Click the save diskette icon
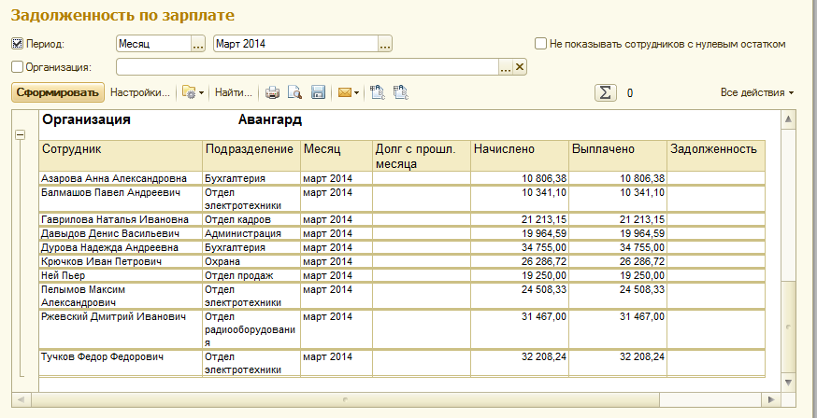The height and width of the screenshot is (418, 817). click(x=318, y=92)
